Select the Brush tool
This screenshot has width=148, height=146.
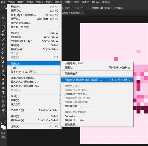tap(3, 44)
